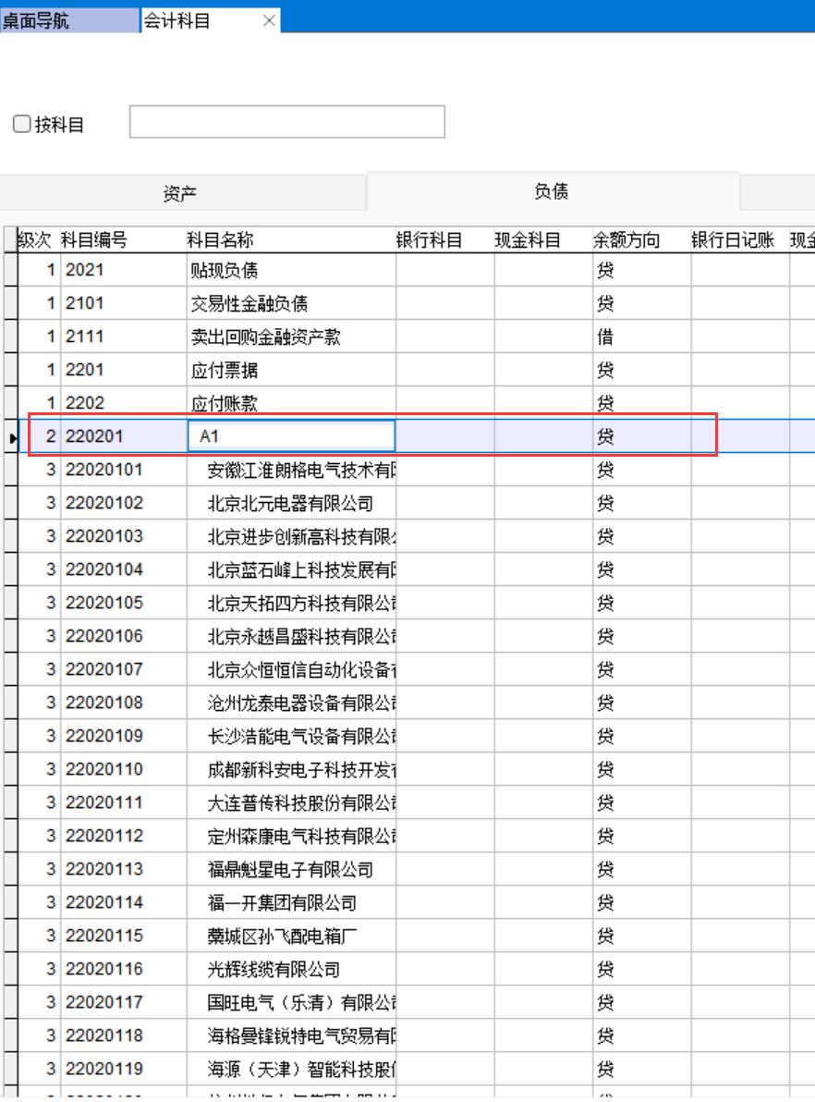Enable the 按科目 checkbox
The image size is (815, 1102).
(21, 125)
